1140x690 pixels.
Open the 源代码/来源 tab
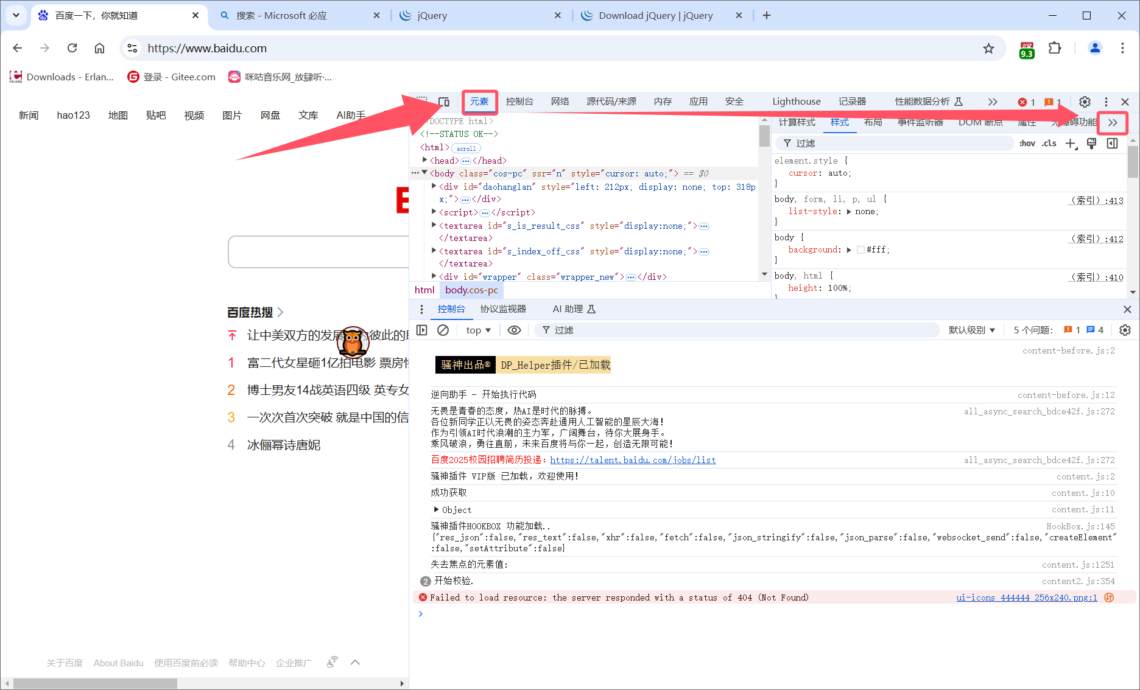[x=611, y=102]
